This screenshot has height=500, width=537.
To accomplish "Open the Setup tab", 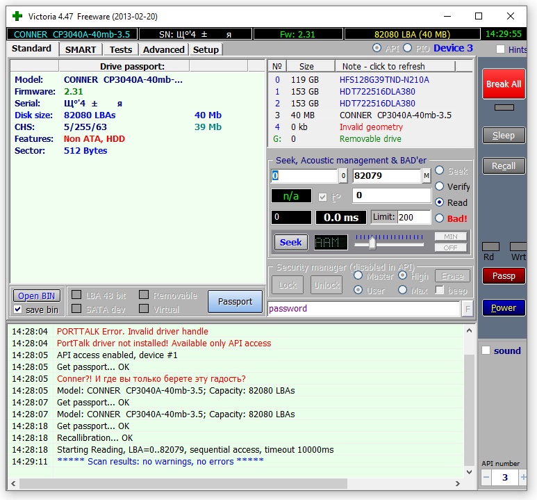I will tap(206, 50).
